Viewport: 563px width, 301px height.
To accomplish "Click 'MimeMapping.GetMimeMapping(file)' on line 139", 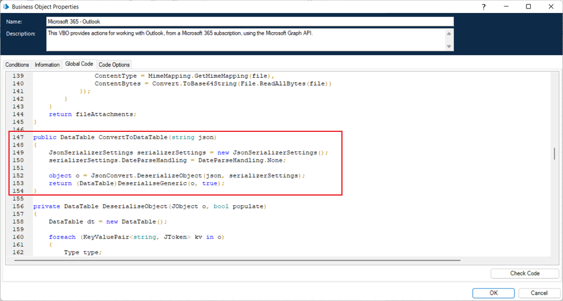I will [210, 76].
